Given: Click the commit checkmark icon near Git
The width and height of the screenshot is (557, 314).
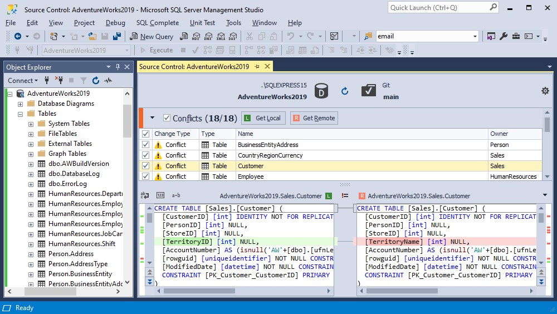Looking at the screenshot, I should click(369, 90).
